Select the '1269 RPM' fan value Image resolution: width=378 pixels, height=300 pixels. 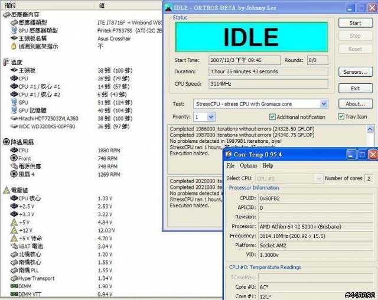(109, 174)
